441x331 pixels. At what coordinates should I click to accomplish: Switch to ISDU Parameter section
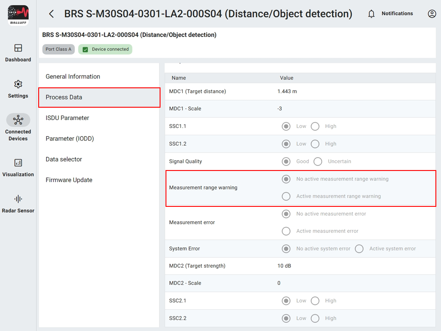tap(67, 118)
